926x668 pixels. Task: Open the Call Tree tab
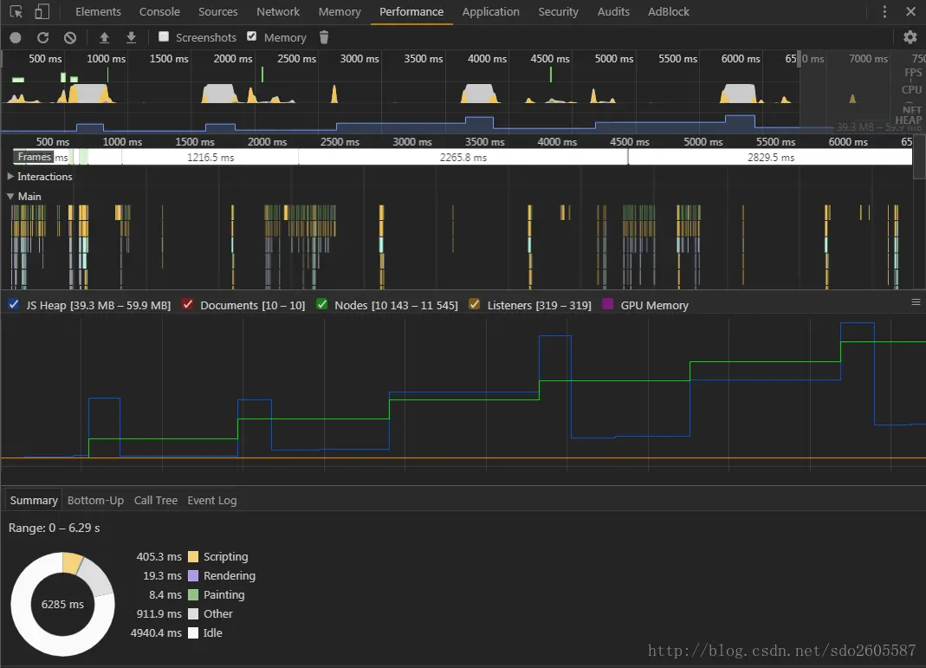[x=156, y=500]
